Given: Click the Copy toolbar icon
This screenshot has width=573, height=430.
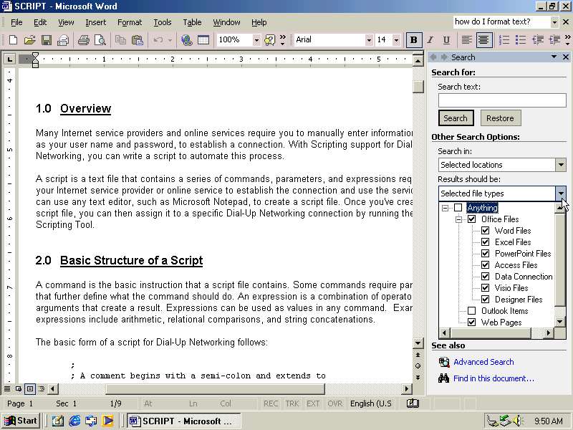Looking at the screenshot, I should tap(120, 40).
